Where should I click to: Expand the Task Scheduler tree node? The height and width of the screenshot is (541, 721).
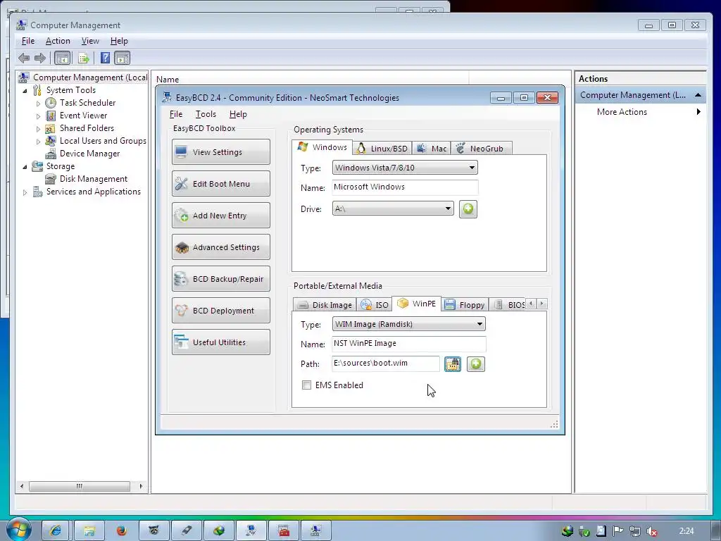click(x=38, y=104)
